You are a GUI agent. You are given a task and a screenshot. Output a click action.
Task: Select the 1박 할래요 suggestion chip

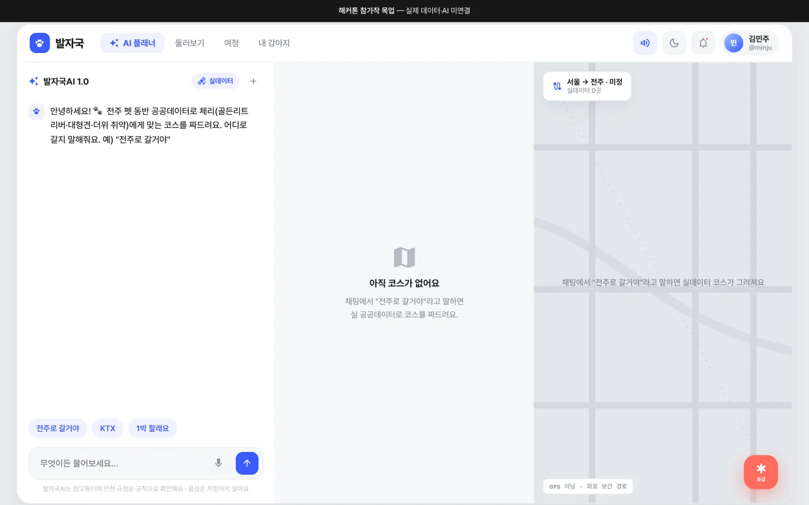point(153,428)
